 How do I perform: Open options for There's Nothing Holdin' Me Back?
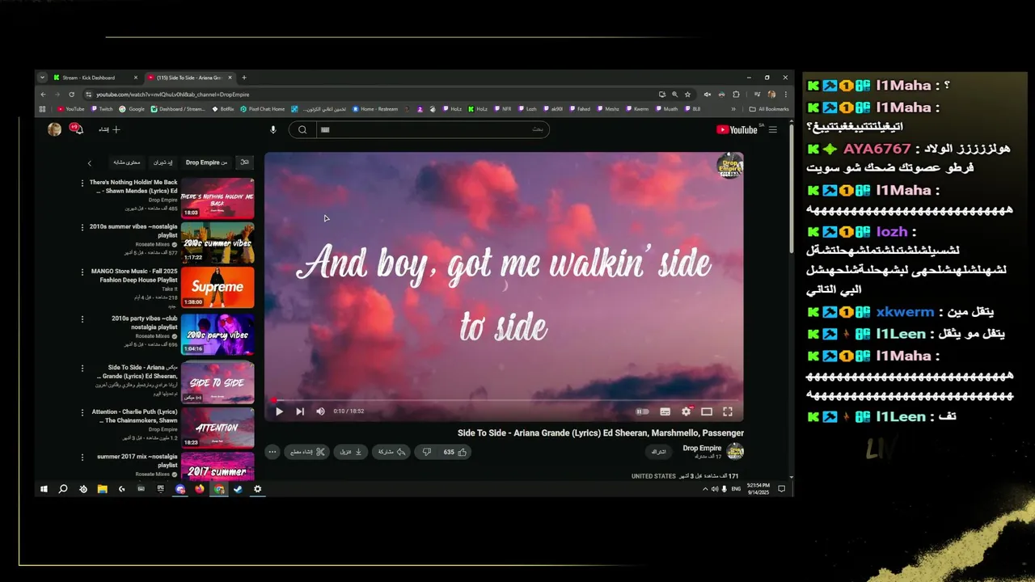82,183
